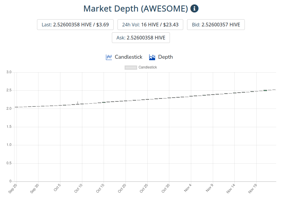Screen dimensions: 288x204
Task: Click the Nov 14 axis label
Action: [231, 189]
